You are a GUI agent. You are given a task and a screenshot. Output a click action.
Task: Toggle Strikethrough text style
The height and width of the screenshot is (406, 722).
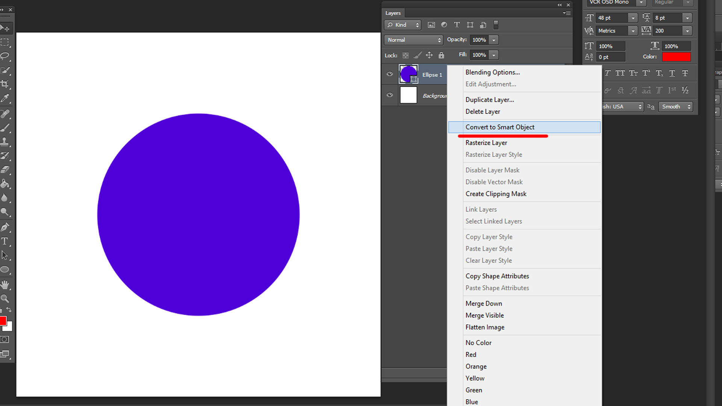coord(685,73)
